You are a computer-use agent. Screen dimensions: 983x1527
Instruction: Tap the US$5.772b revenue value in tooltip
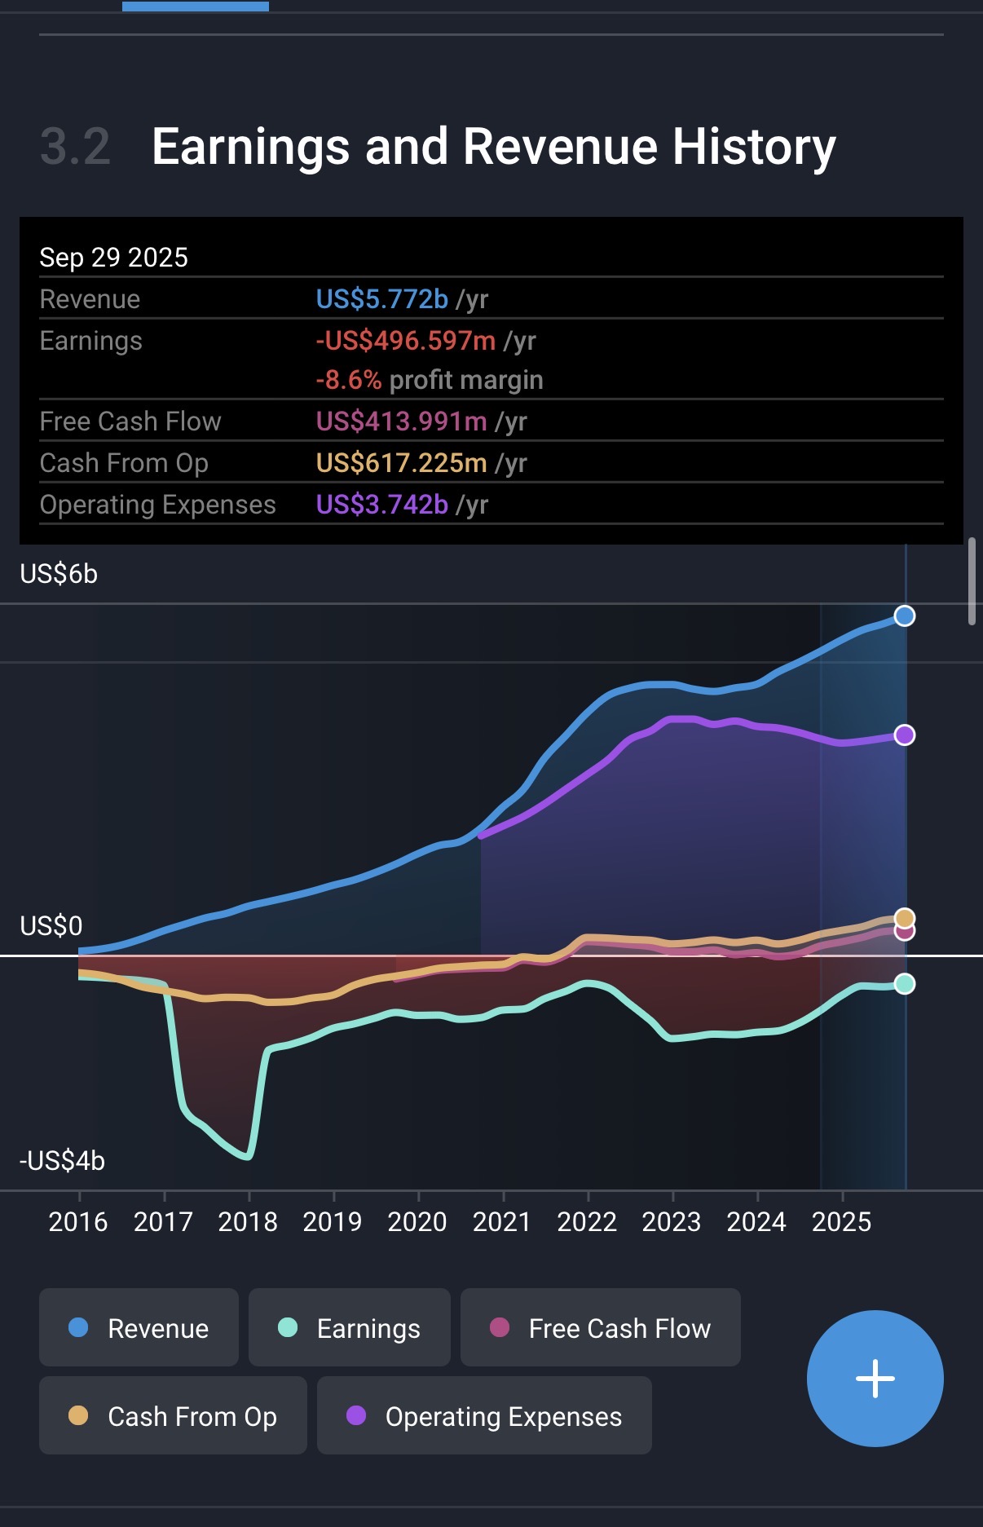pos(381,299)
